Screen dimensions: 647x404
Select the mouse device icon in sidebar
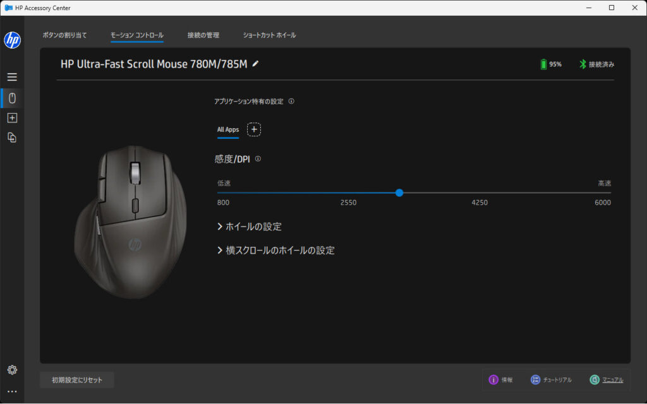click(x=13, y=98)
